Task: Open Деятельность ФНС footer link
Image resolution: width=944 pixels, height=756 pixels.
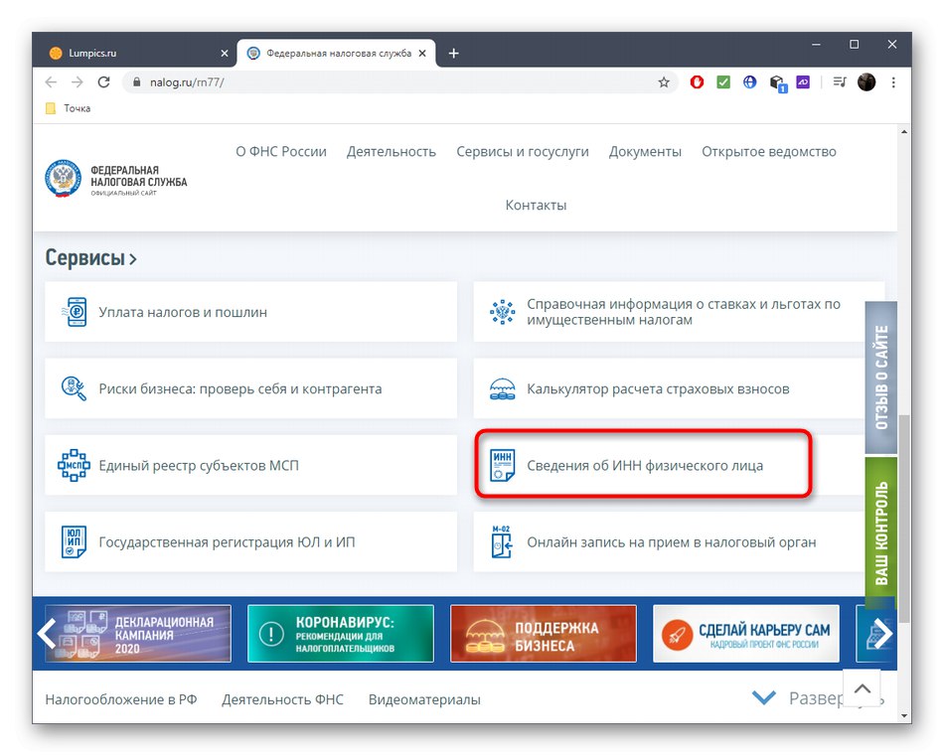Action: (282, 699)
